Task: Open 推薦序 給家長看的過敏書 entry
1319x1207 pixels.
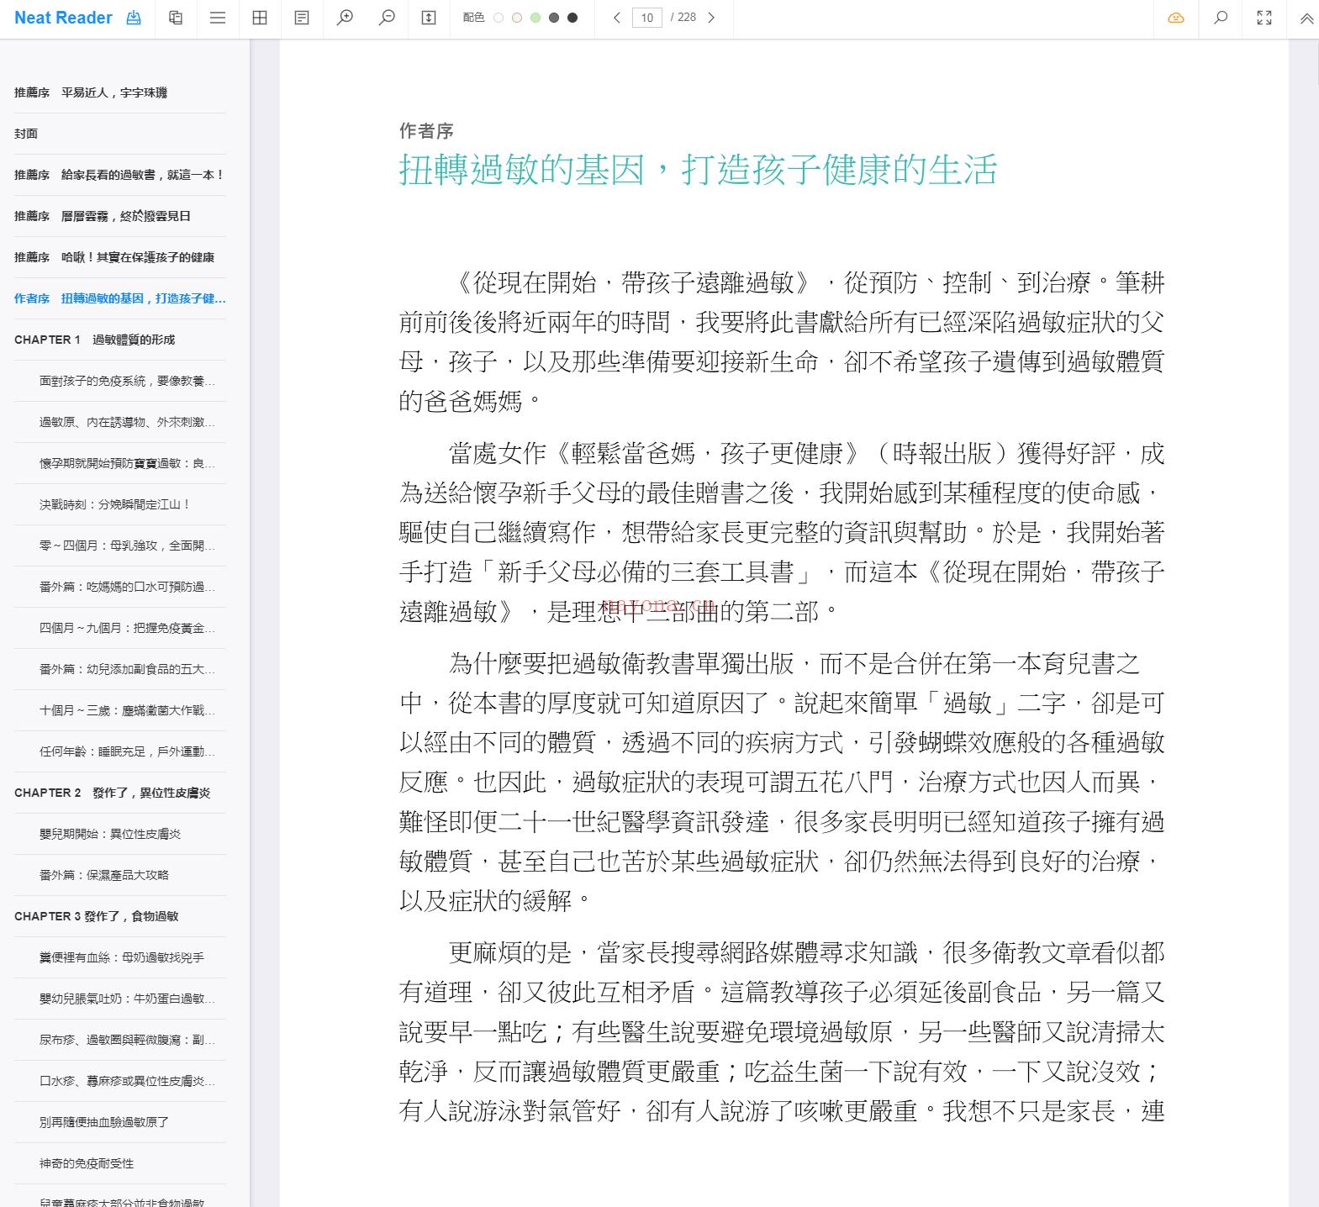Action: (x=119, y=175)
